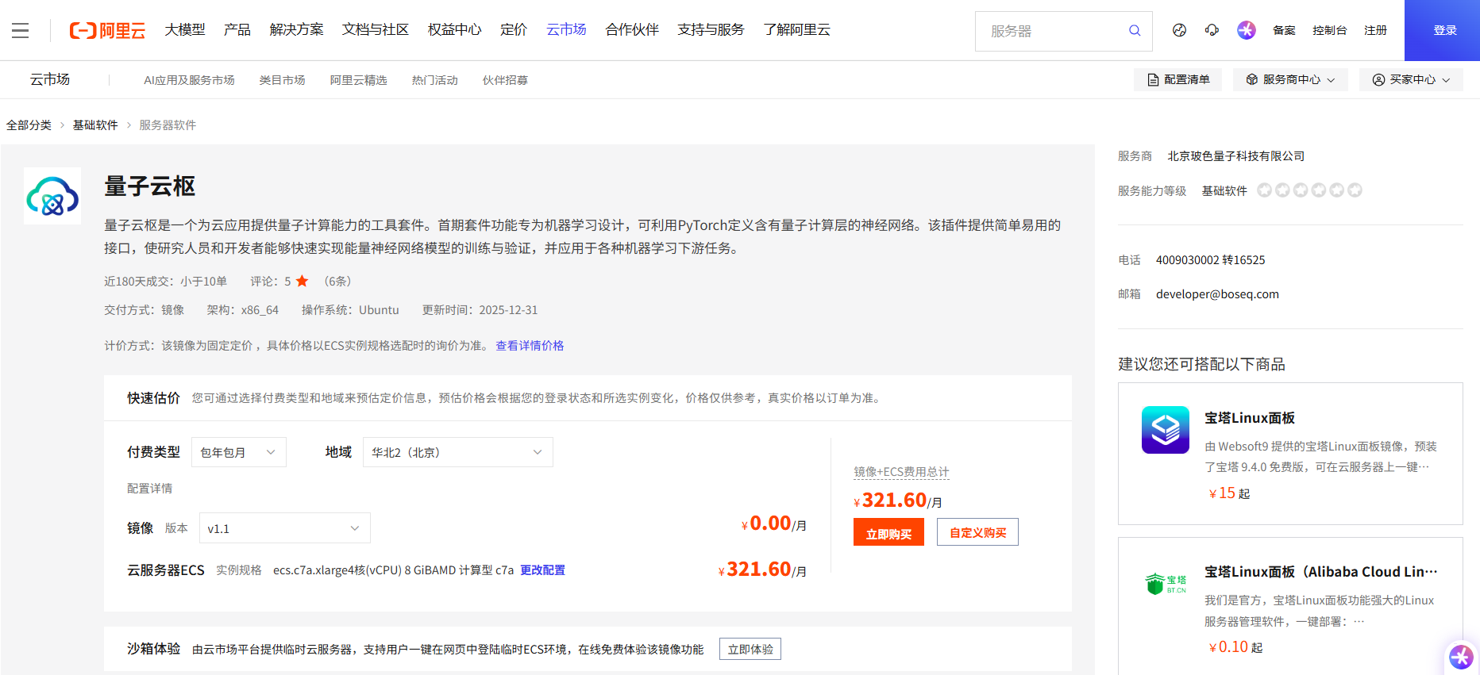Expand the 付费类型 dropdown
Screen dimensions: 1480x675
pos(238,452)
